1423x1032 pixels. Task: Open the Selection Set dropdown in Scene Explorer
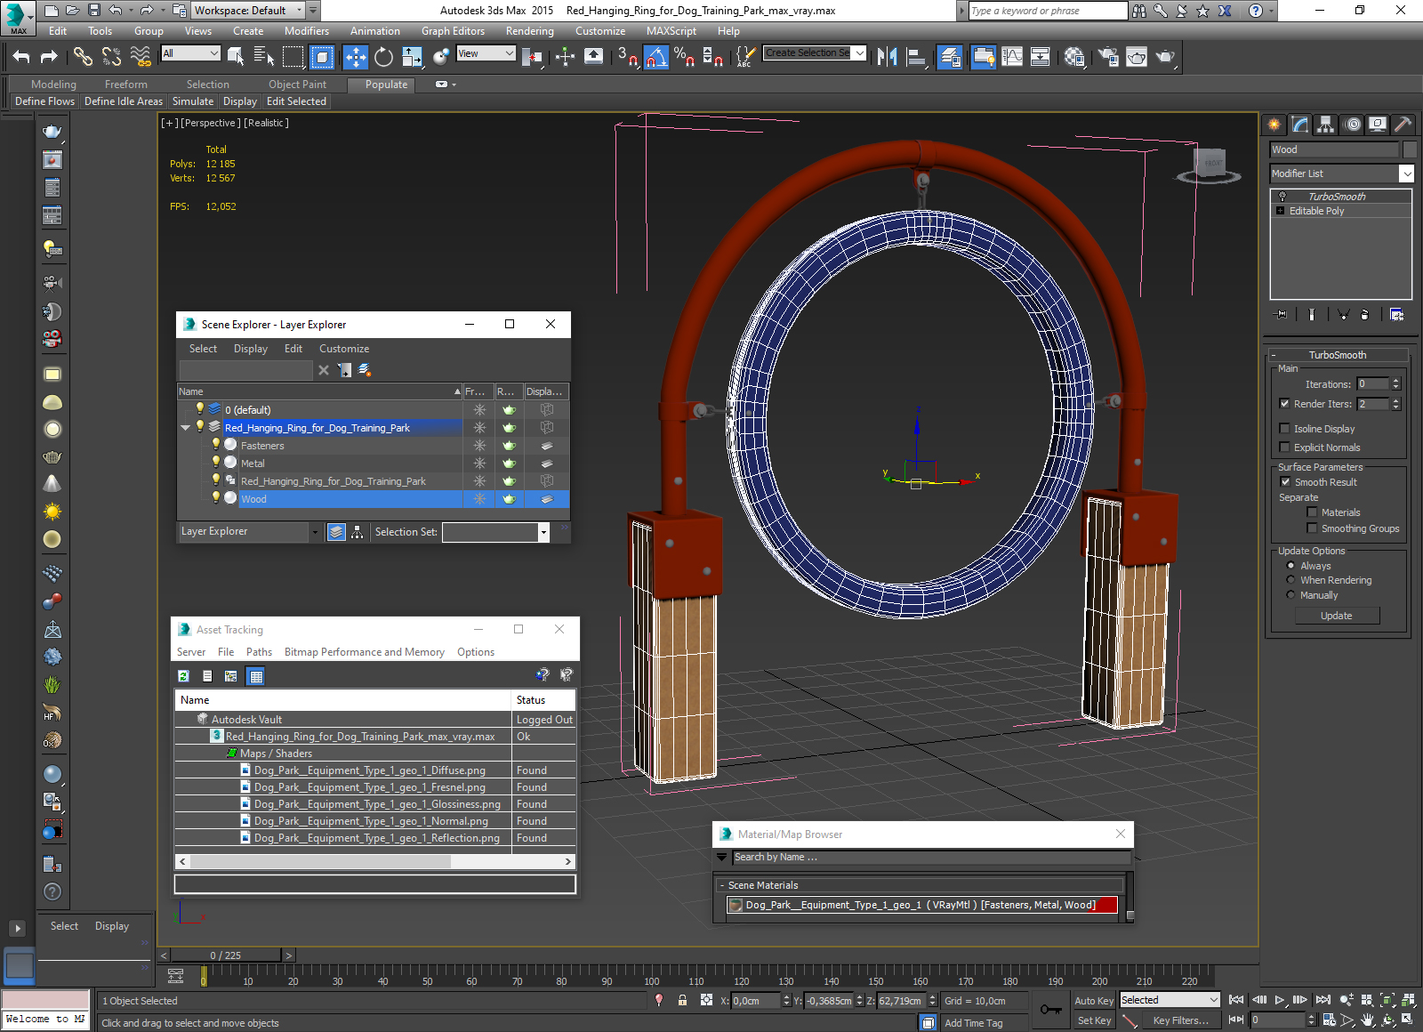[x=543, y=532]
